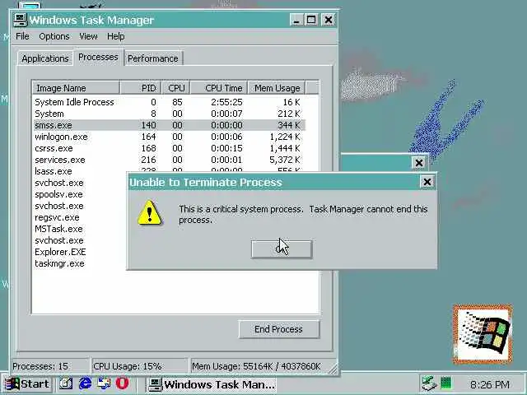
Task: Open Outlook Express quick launch icon
Action: point(104,383)
